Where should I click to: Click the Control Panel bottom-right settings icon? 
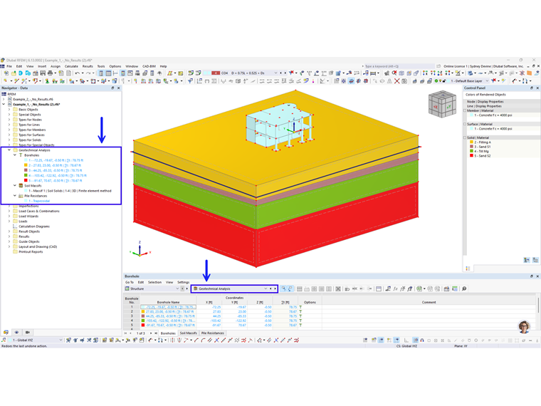tap(535, 260)
